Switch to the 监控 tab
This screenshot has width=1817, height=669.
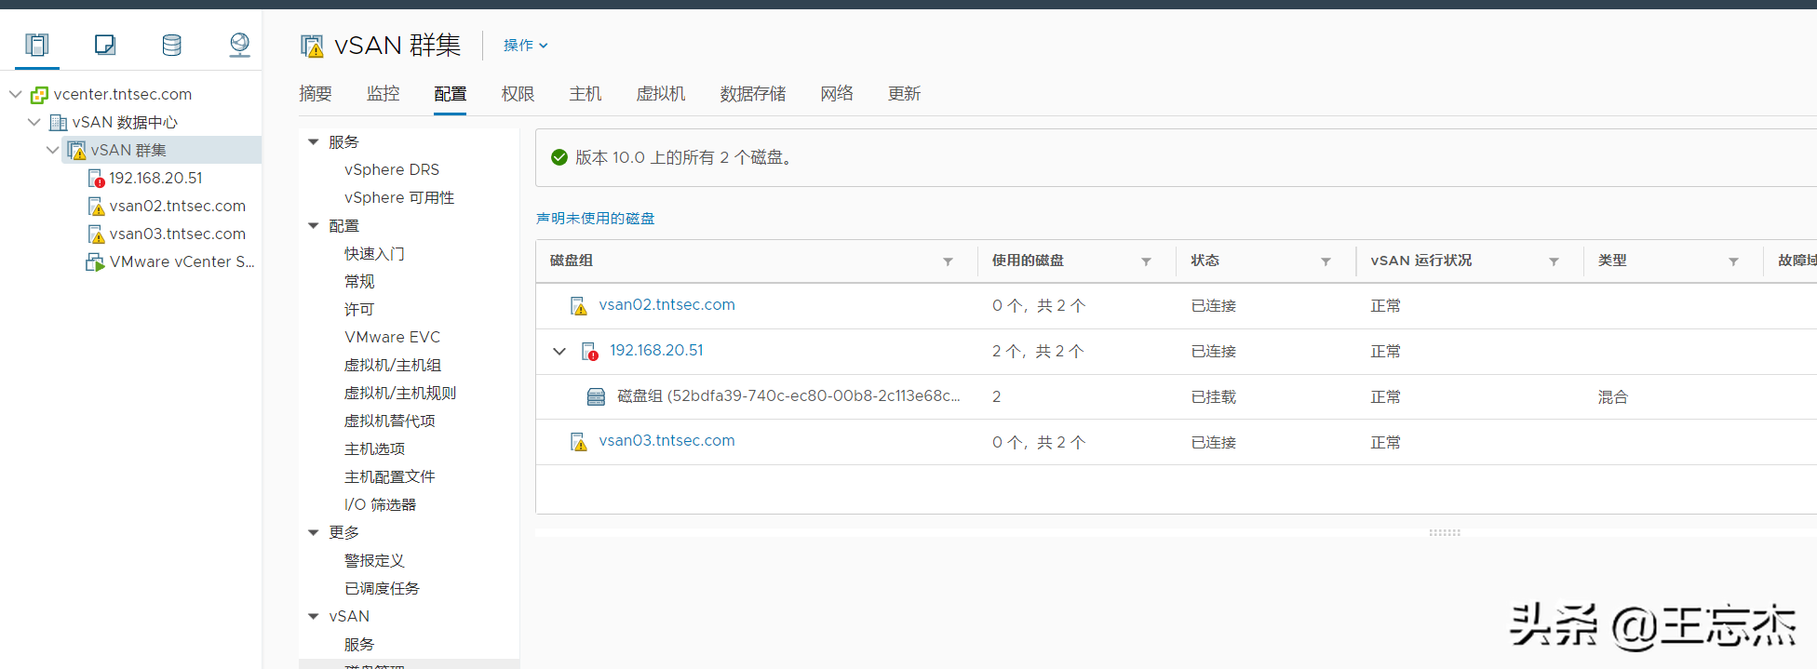point(383,93)
